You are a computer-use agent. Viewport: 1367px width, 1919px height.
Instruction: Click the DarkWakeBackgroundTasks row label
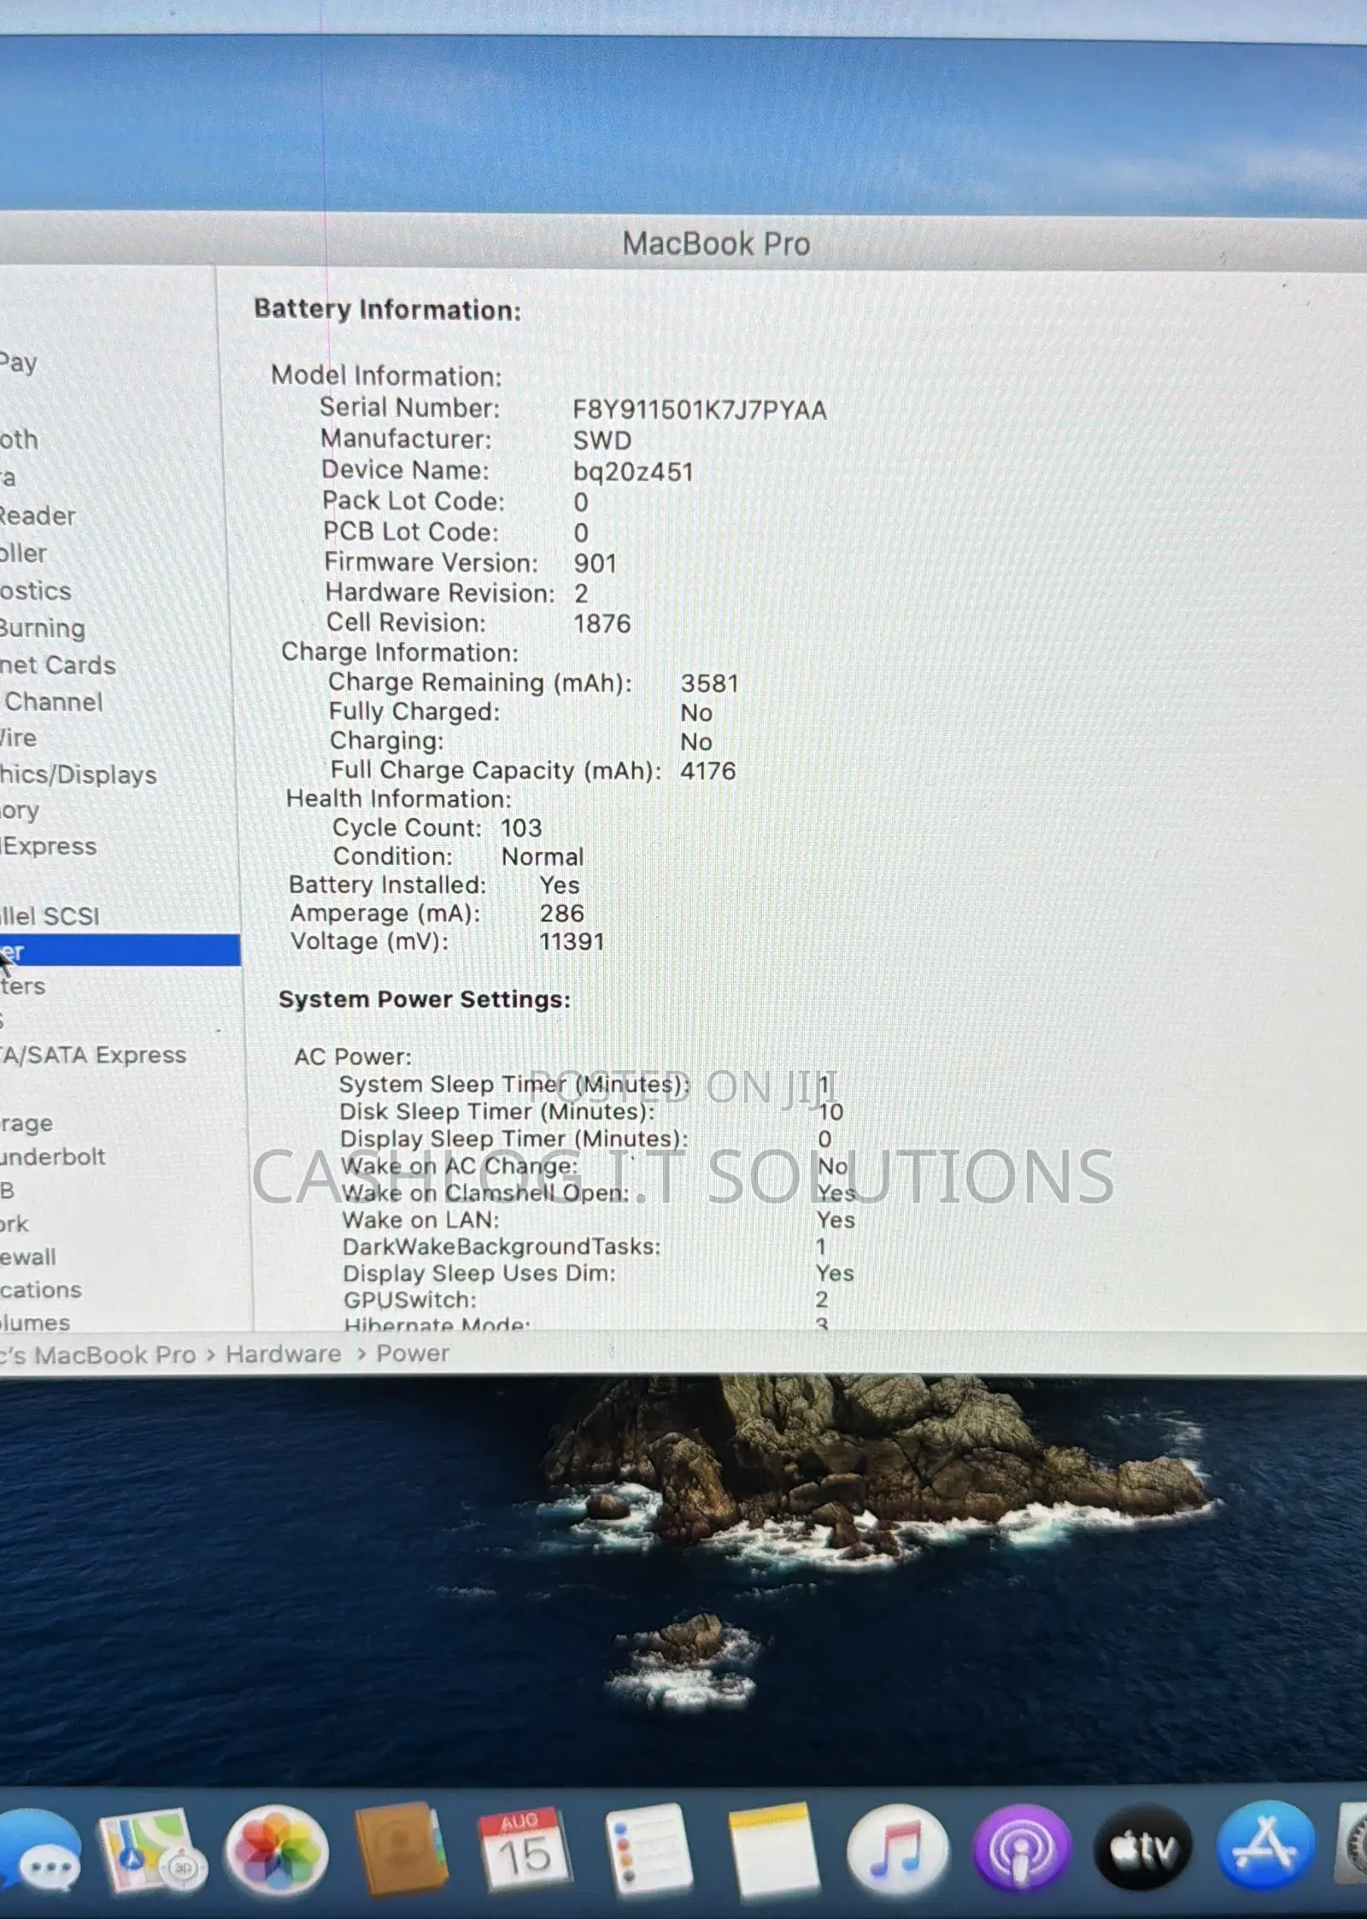pos(502,1246)
